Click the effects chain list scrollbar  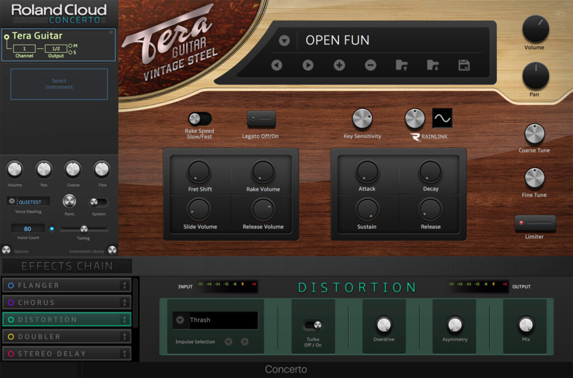click(135, 304)
